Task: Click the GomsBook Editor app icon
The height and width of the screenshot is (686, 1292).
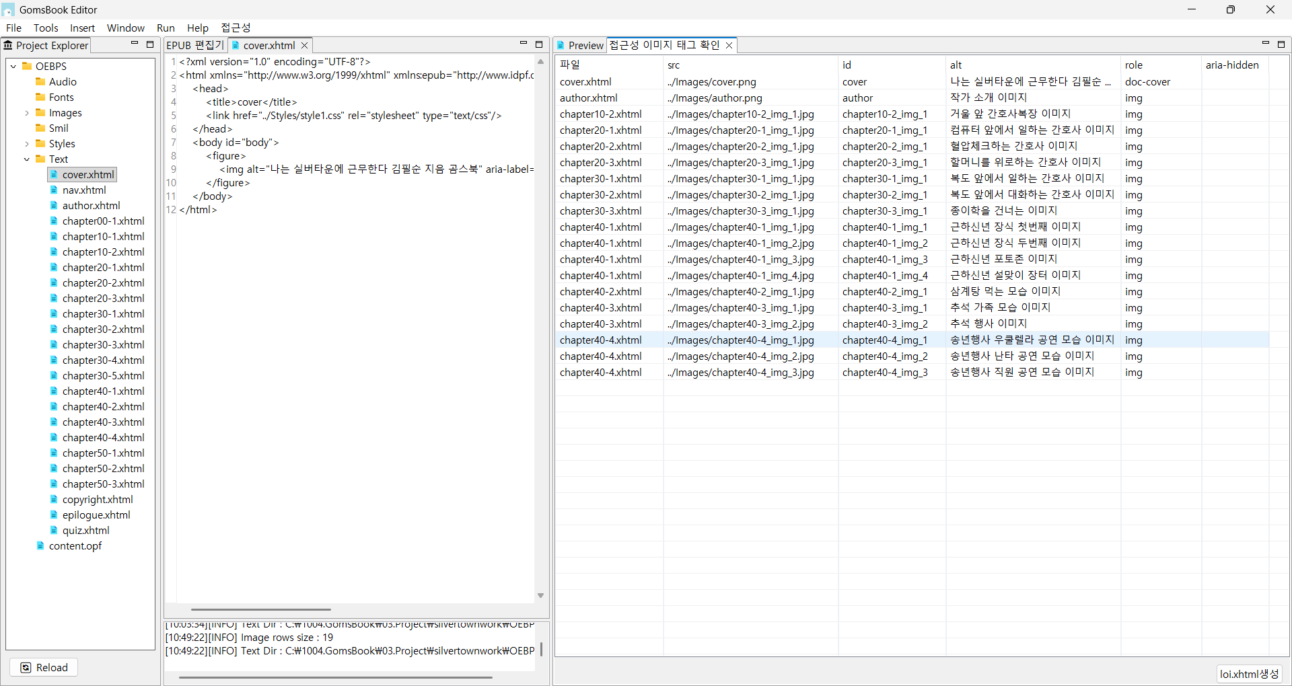Action: (8, 9)
